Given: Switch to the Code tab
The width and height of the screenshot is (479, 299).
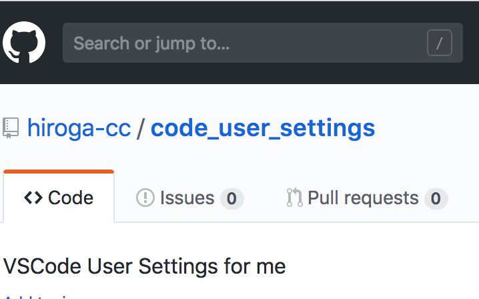Looking at the screenshot, I should click(x=59, y=198).
